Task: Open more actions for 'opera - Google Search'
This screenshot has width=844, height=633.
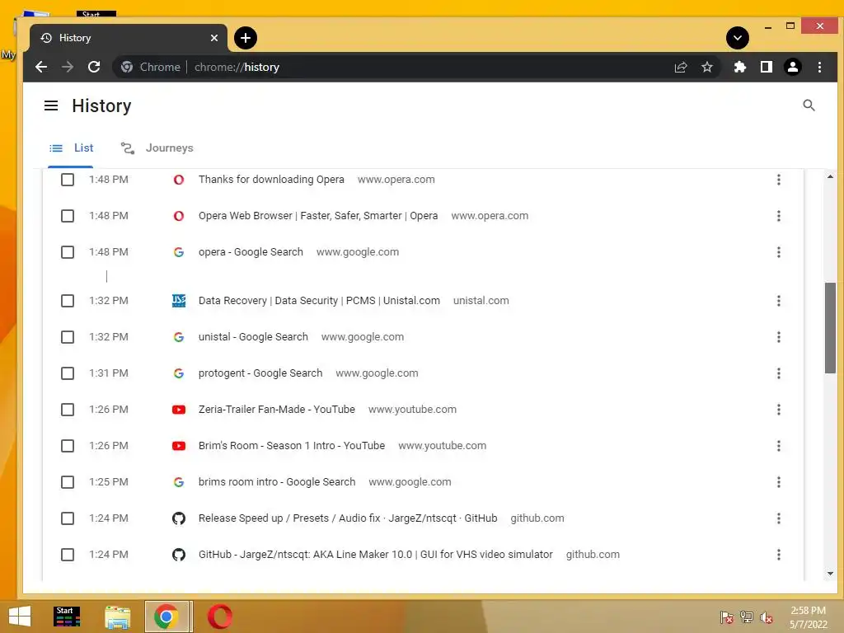Action: 778,252
